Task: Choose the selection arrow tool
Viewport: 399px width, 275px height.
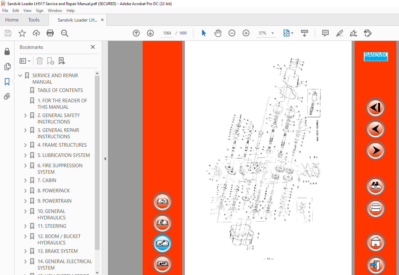Action: [x=204, y=33]
